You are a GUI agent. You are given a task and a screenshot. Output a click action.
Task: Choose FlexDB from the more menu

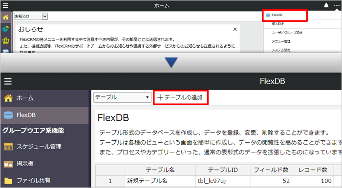click(x=285, y=15)
